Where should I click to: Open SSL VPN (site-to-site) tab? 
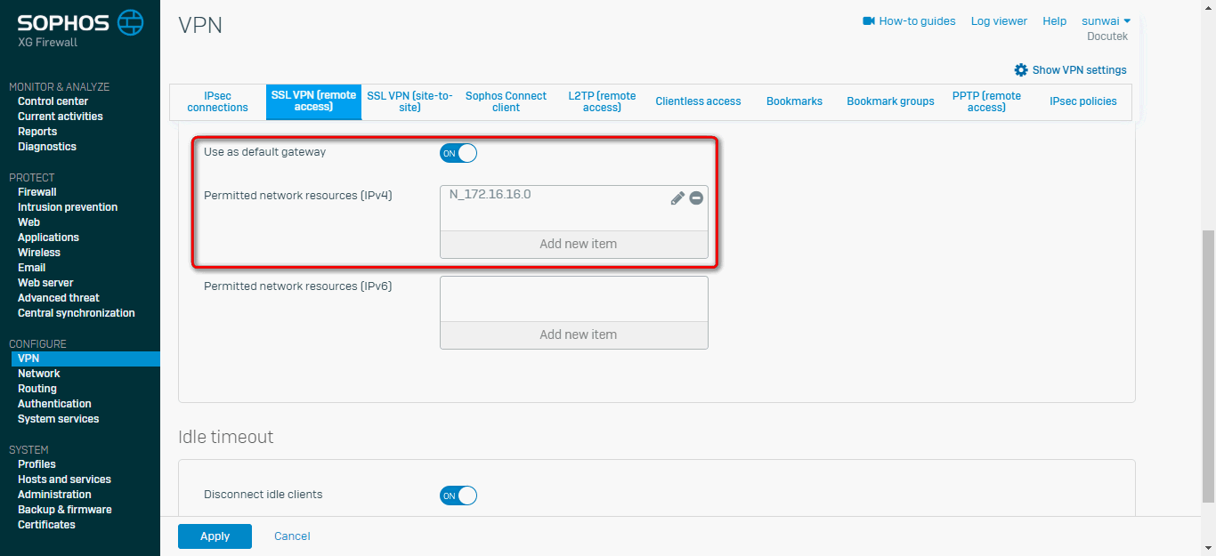(x=409, y=101)
